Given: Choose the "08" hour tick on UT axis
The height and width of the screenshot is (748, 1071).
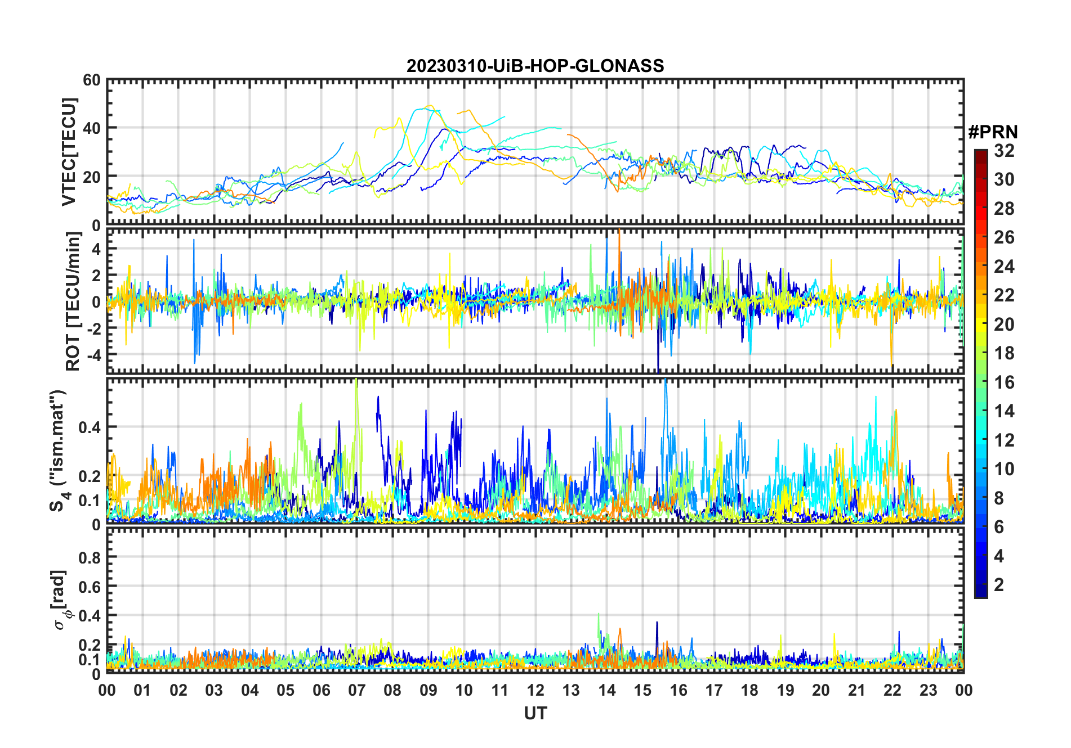Looking at the screenshot, I should (x=392, y=690).
